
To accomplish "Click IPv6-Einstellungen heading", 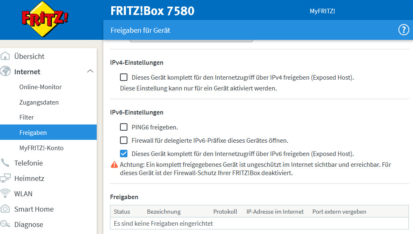I will pyautogui.click(x=137, y=112).
